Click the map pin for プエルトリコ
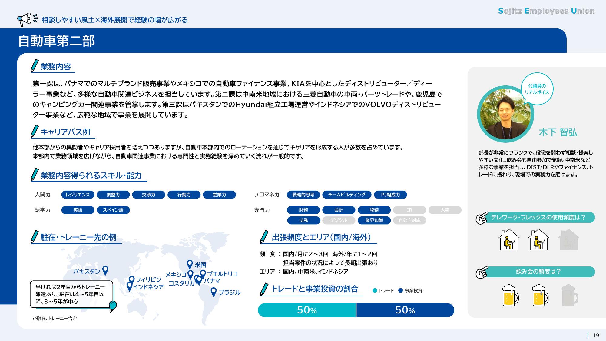 [203, 274]
